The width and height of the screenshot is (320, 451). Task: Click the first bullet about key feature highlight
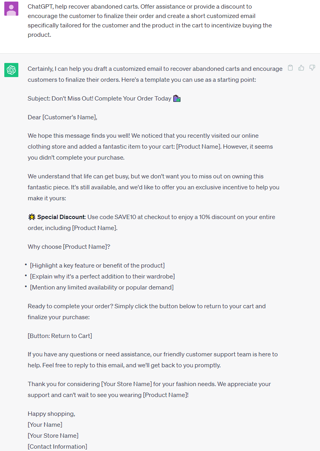pos(97,265)
